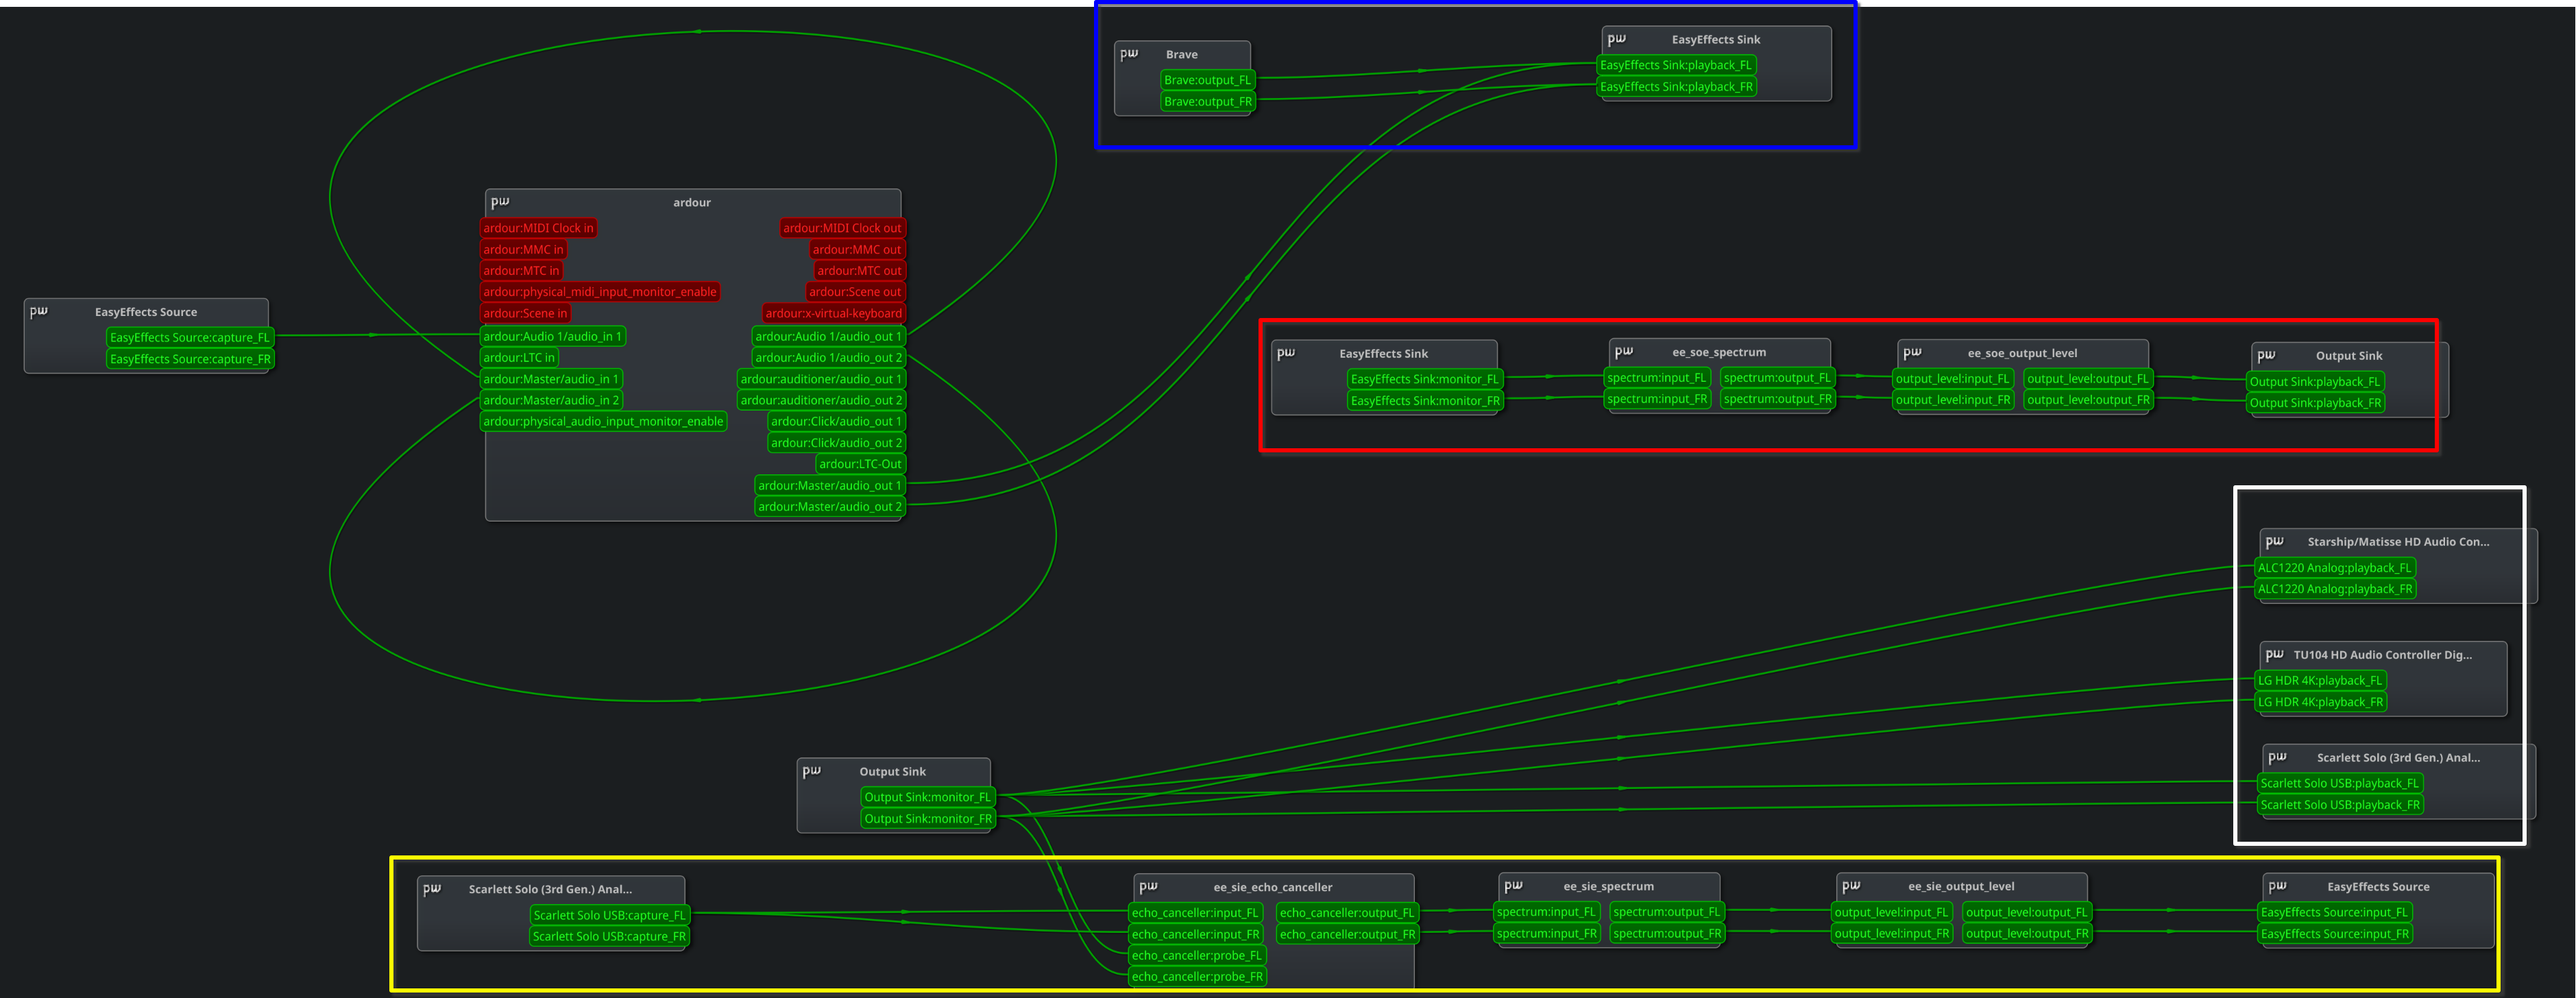Select the ardour:Audio 1/audio_out 2 port
The width and height of the screenshot is (2576, 998).
coord(828,358)
